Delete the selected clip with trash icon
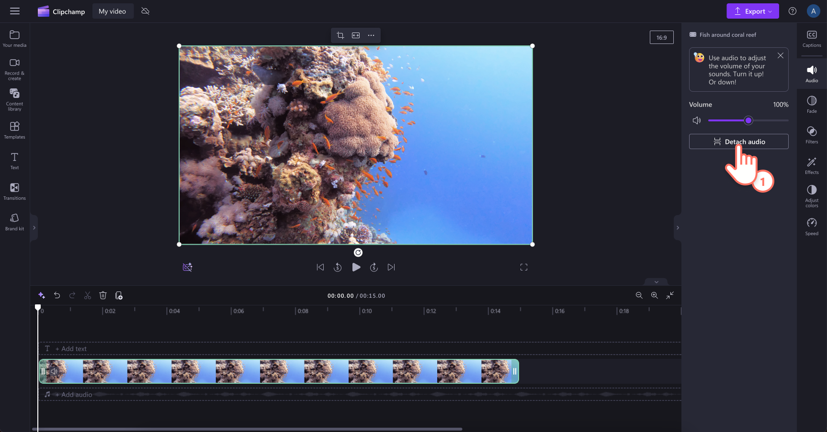The image size is (827, 432). [103, 295]
